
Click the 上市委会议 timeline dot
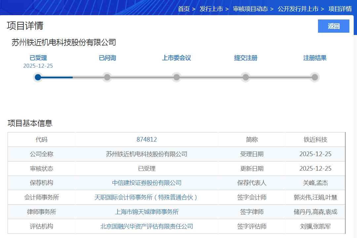177,77
